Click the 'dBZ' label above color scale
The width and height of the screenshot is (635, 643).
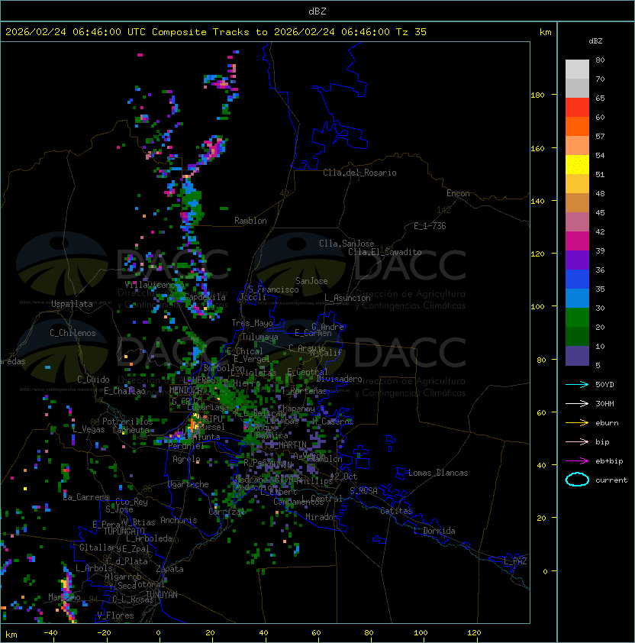tap(595, 41)
